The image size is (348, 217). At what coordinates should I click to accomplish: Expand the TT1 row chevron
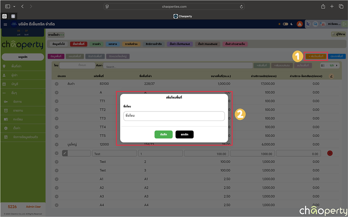point(56,101)
